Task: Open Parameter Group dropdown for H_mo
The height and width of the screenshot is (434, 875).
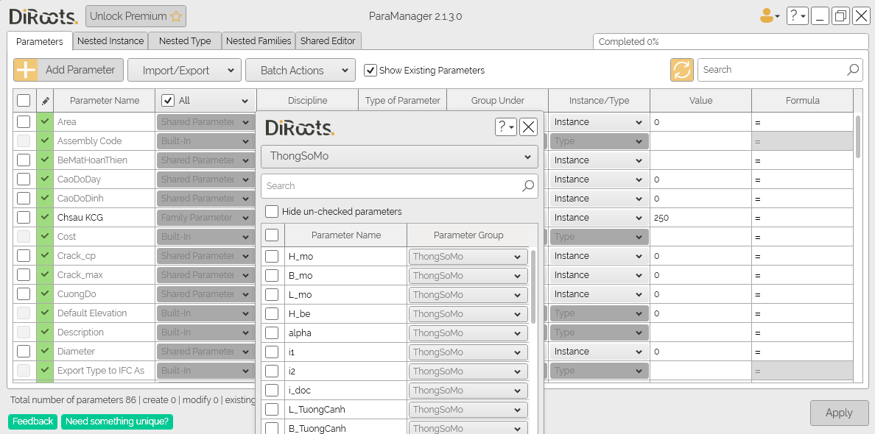Action: (x=468, y=256)
